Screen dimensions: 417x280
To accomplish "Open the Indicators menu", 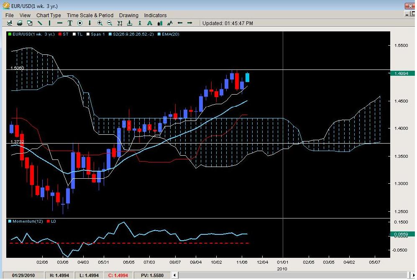I will pos(155,15).
